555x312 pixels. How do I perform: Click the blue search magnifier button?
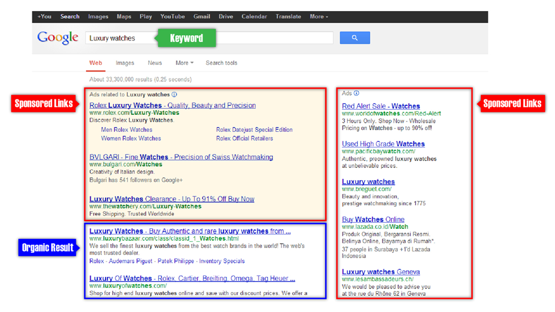pyautogui.click(x=354, y=38)
